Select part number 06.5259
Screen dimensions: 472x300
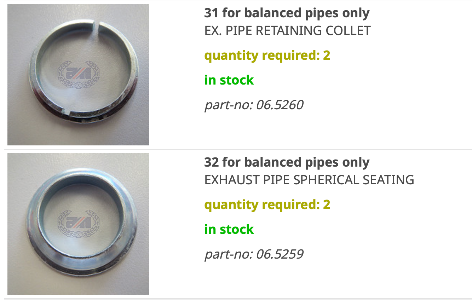pyautogui.click(x=254, y=254)
